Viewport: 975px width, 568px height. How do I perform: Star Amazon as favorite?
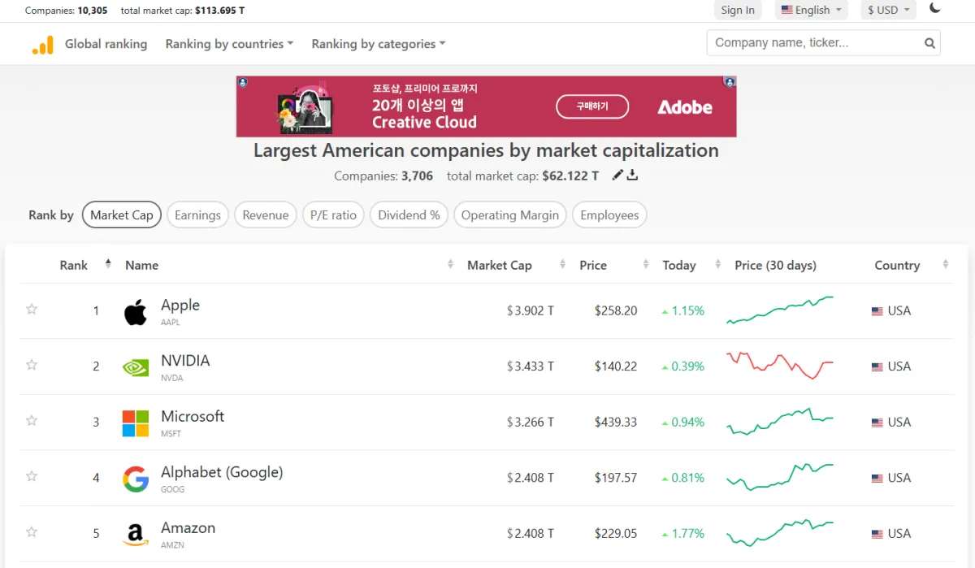click(x=32, y=531)
